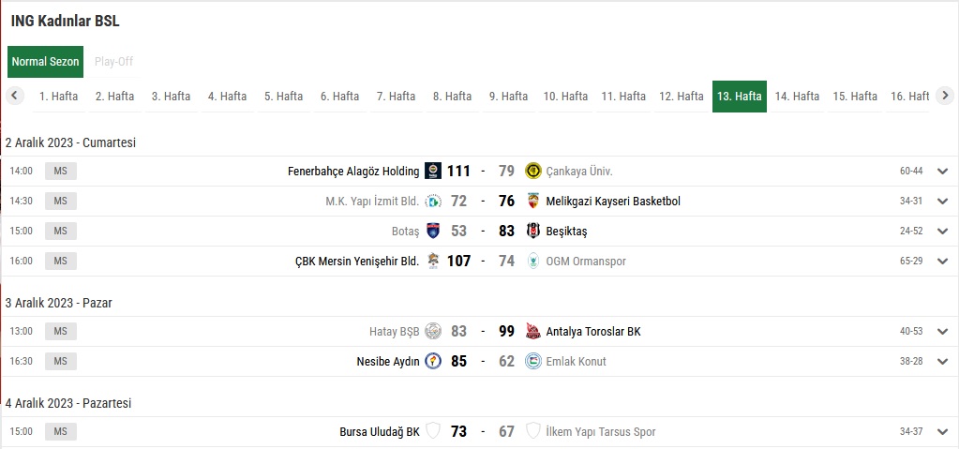Show the previous weeks with the left arrow
Image resolution: width=959 pixels, height=449 pixels.
point(15,96)
